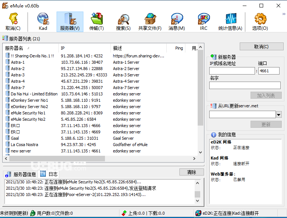Select 'eDonkey Server No1' row
The image size is (287, 218).
pyautogui.click(x=100, y=100)
